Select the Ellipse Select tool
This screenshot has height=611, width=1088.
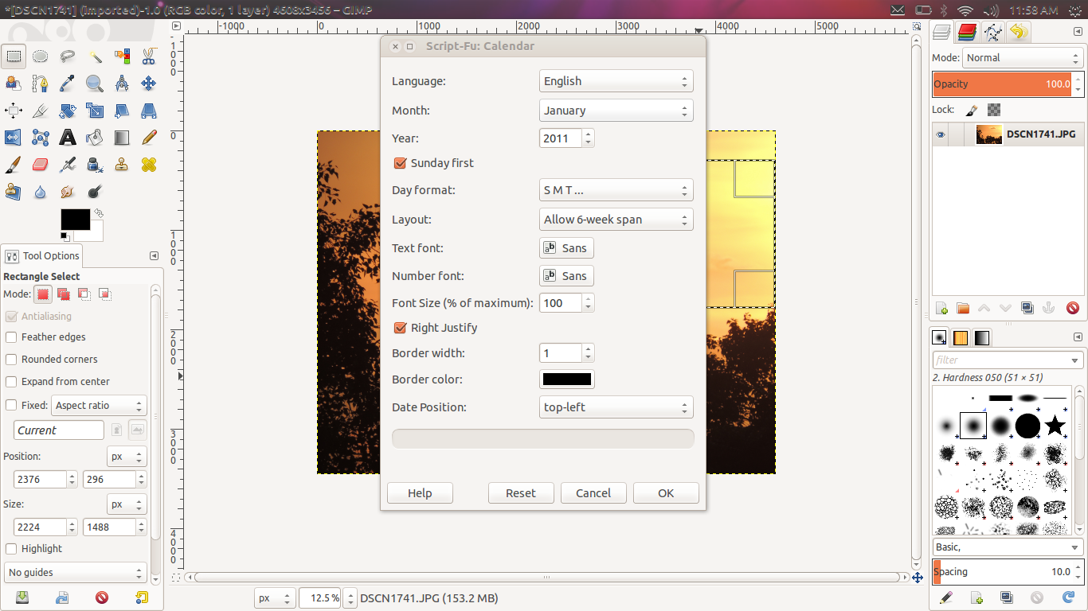point(41,56)
